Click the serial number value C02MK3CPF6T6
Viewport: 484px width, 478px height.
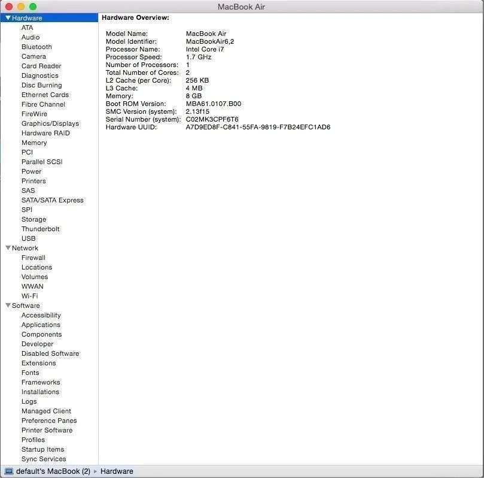coord(212,119)
